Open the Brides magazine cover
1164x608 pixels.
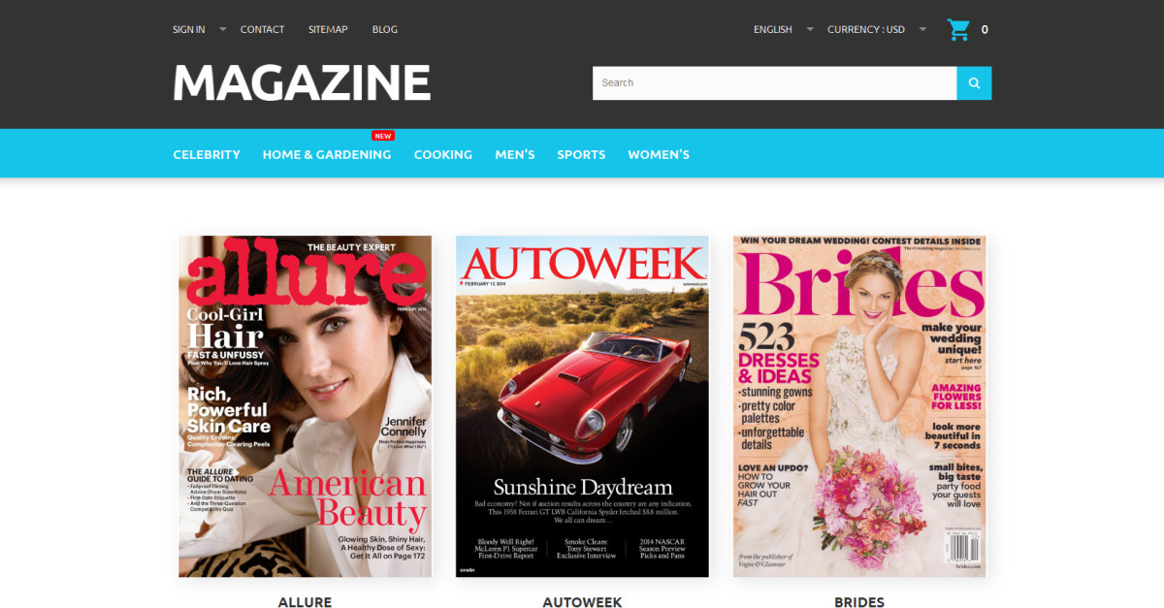click(x=859, y=406)
